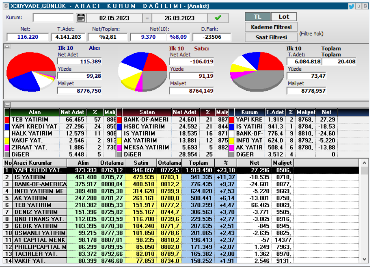Pick the blue swatch next to HSBC YATIRIM

[x=119, y=126]
